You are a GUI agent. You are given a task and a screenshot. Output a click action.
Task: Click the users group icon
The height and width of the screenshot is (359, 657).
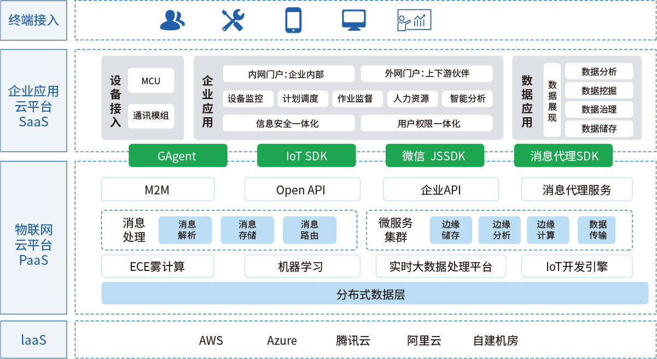click(172, 20)
